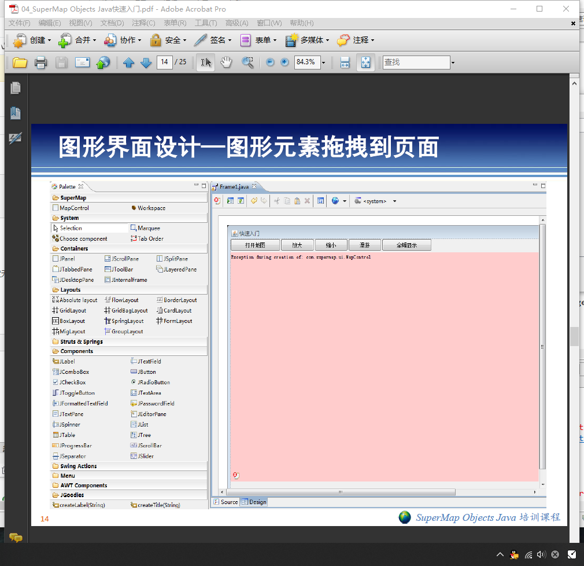The image size is (584, 566).
Task: Open the 多媒体 dropdown arrow
Action: tap(327, 41)
